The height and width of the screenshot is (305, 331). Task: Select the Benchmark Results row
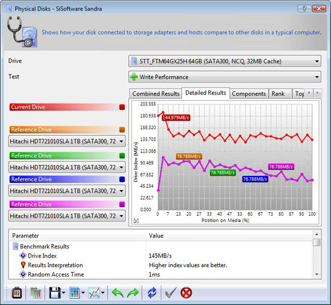[x=161, y=247]
